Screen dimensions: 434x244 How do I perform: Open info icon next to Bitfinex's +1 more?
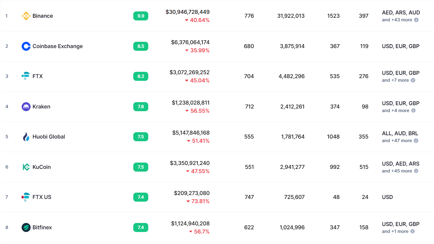[x=412, y=231]
